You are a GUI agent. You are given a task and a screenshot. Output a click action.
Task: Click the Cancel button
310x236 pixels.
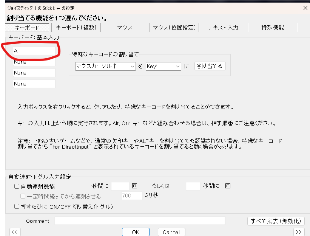tap(171, 232)
